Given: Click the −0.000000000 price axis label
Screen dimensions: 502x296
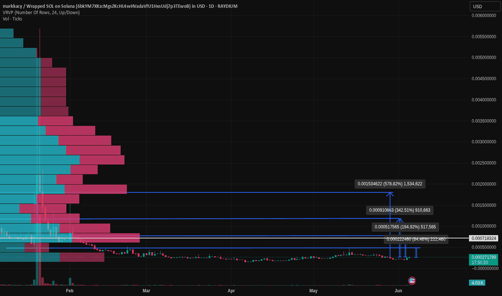Looking at the screenshot, I should click(484, 269).
